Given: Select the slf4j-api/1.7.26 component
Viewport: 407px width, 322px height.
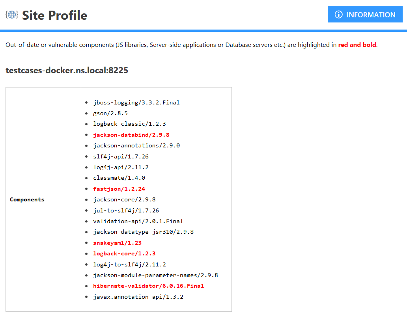Looking at the screenshot, I should tap(121, 156).
